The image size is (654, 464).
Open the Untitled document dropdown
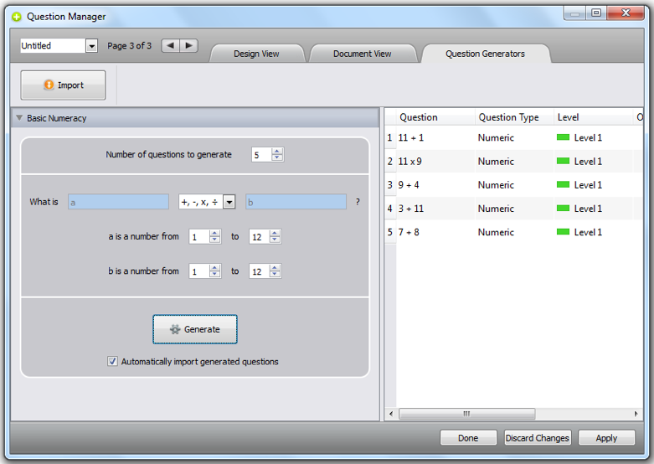click(x=91, y=46)
